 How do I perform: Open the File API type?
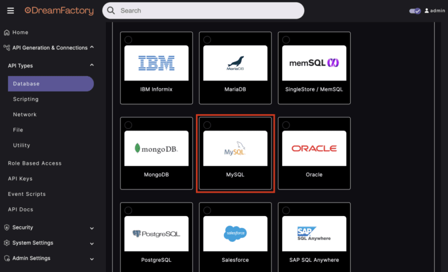(x=18, y=130)
